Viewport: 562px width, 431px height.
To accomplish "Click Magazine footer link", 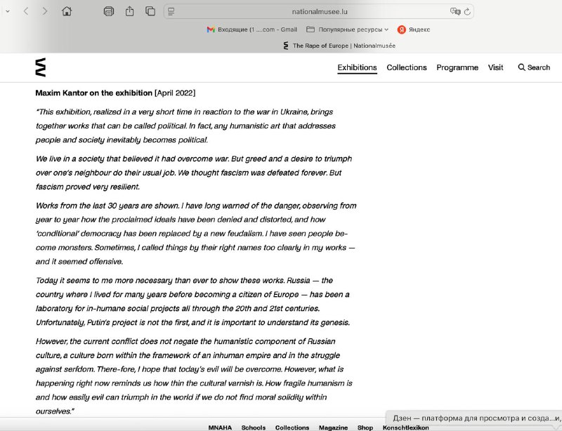I will coord(333,427).
